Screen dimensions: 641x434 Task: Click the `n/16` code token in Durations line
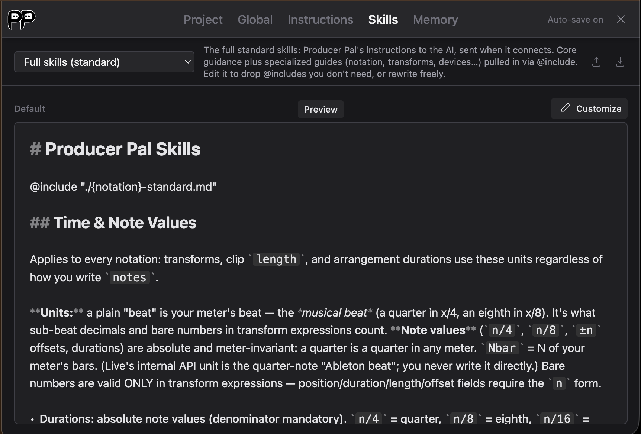(557, 419)
